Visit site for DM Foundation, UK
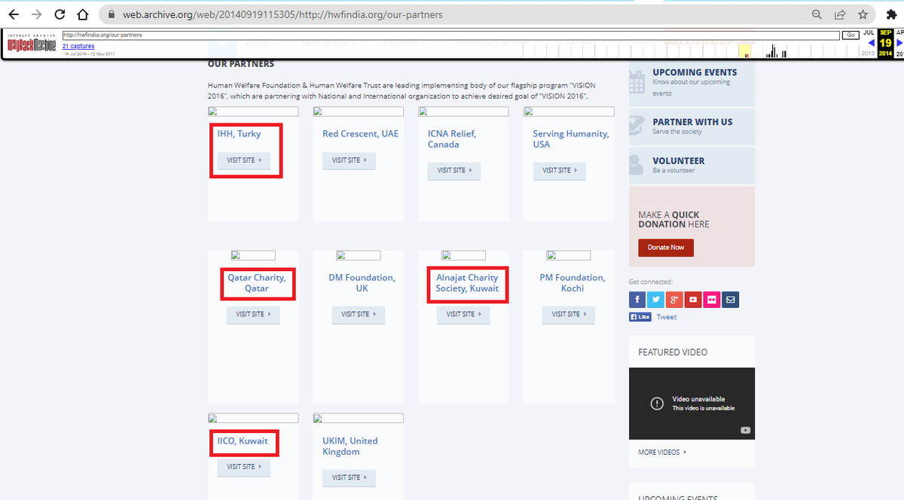This screenshot has height=500, width=904. point(359,314)
